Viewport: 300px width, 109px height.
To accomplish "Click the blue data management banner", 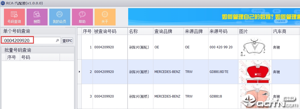I will pyautogui.click(x=214, y=17).
